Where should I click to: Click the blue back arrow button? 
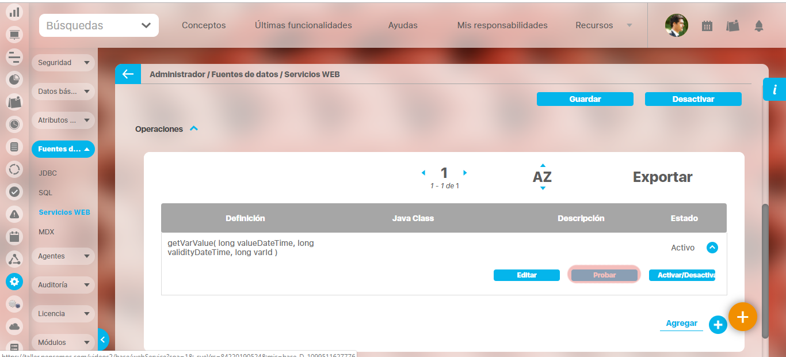(128, 74)
